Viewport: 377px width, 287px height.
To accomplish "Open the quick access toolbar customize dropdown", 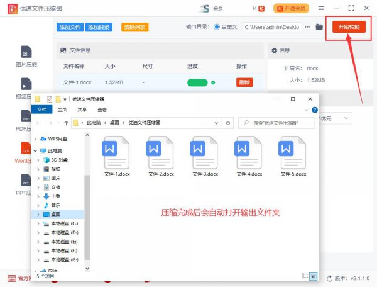I will (65, 99).
